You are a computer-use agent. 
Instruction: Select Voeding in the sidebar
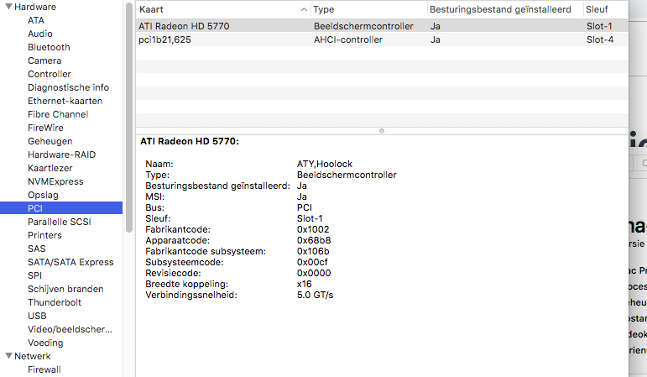click(x=45, y=343)
